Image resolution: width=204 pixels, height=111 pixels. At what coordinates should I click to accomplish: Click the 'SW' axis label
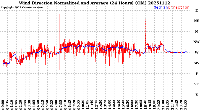pos(196,63)
